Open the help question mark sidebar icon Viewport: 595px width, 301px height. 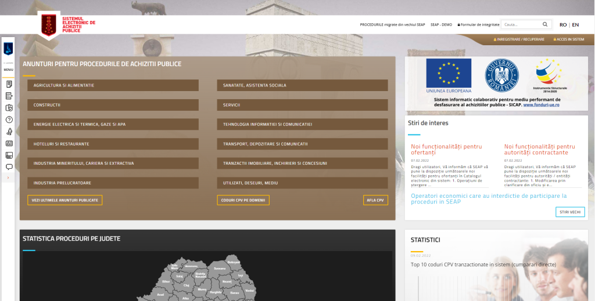(x=9, y=119)
